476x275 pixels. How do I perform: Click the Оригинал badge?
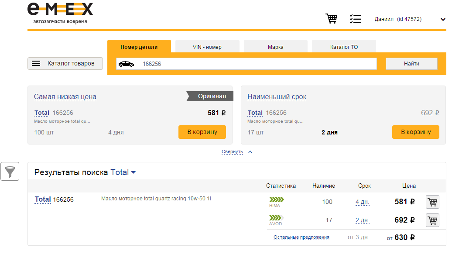coord(210,96)
